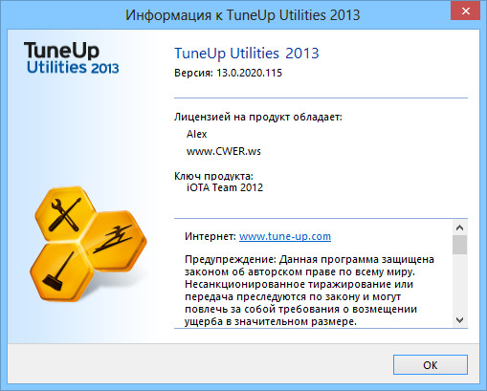
Task: Click the OK button
Action: coord(431,364)
